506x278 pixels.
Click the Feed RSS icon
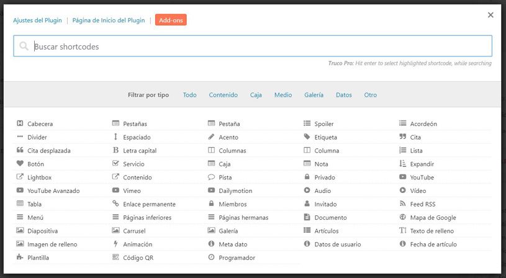click(403, 204)
